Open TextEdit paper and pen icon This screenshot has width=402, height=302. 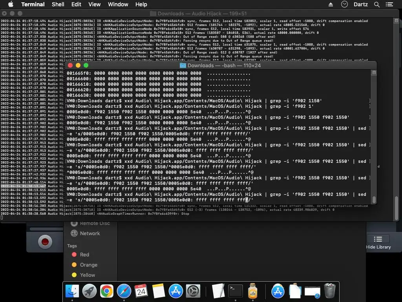point(218,291)
